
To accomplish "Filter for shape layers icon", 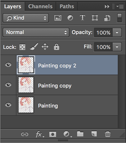I will pos(95,18).
